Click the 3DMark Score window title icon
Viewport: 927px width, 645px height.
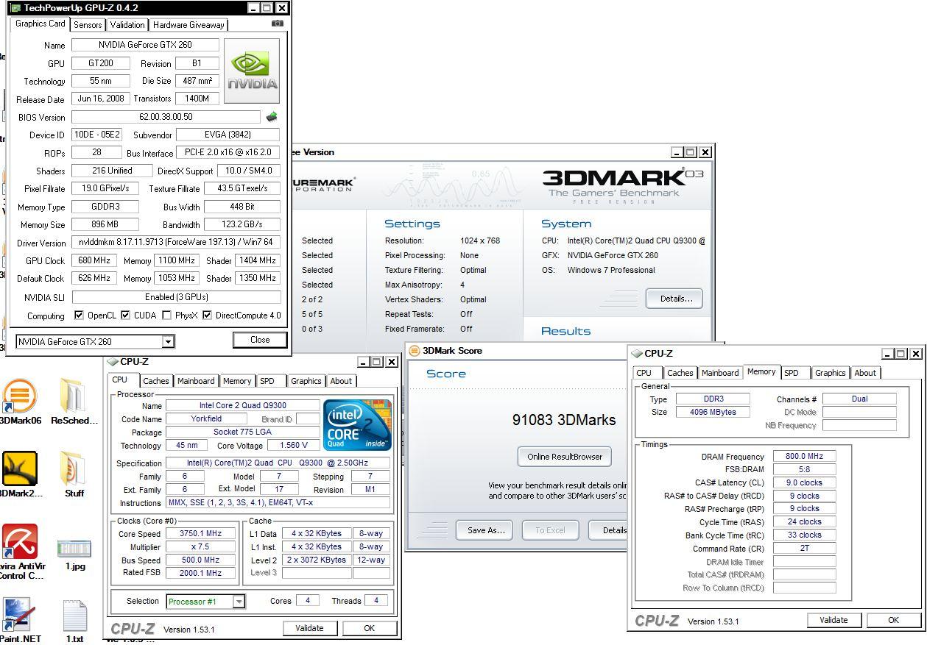[415, 351]
